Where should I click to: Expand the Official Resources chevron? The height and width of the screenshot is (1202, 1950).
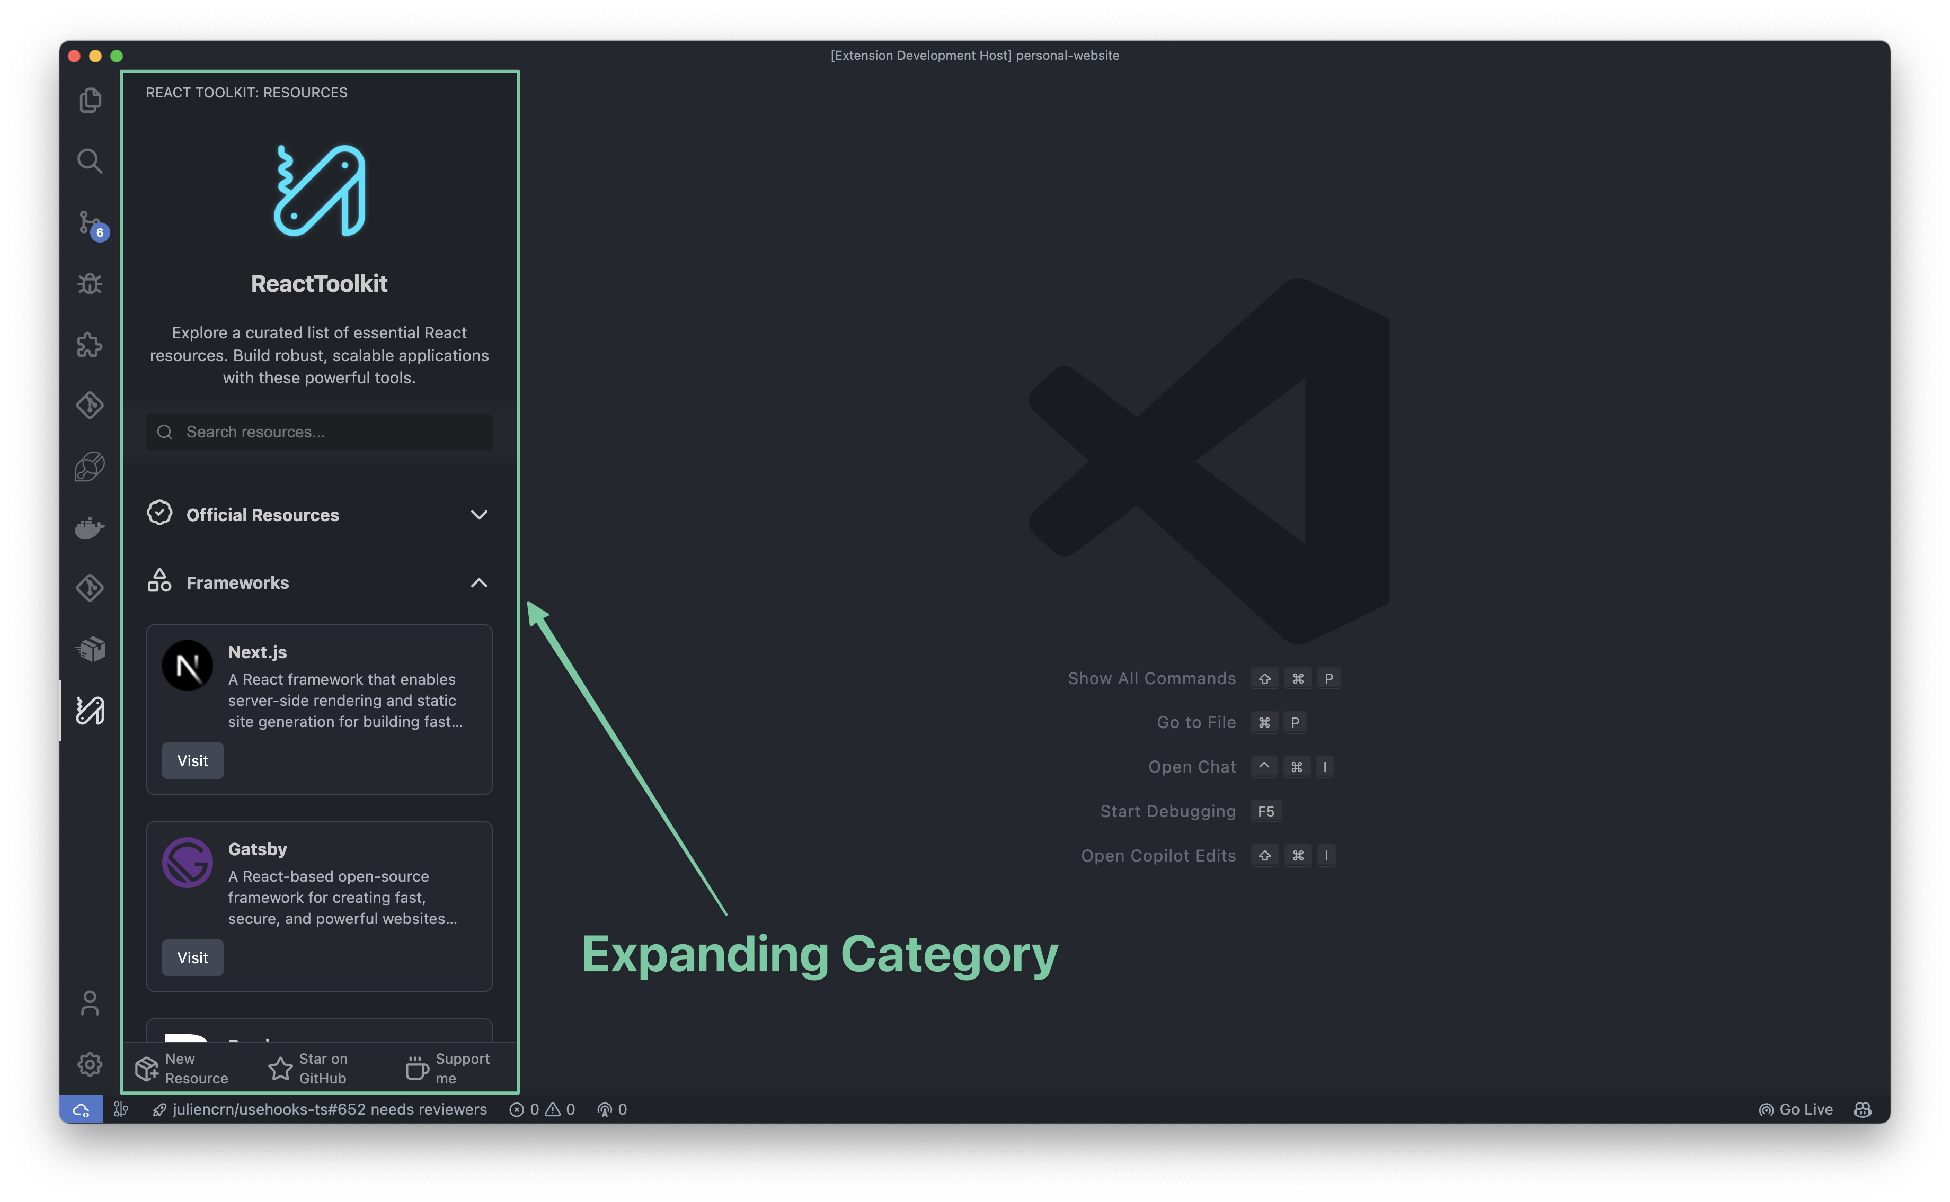click(479, 514)
